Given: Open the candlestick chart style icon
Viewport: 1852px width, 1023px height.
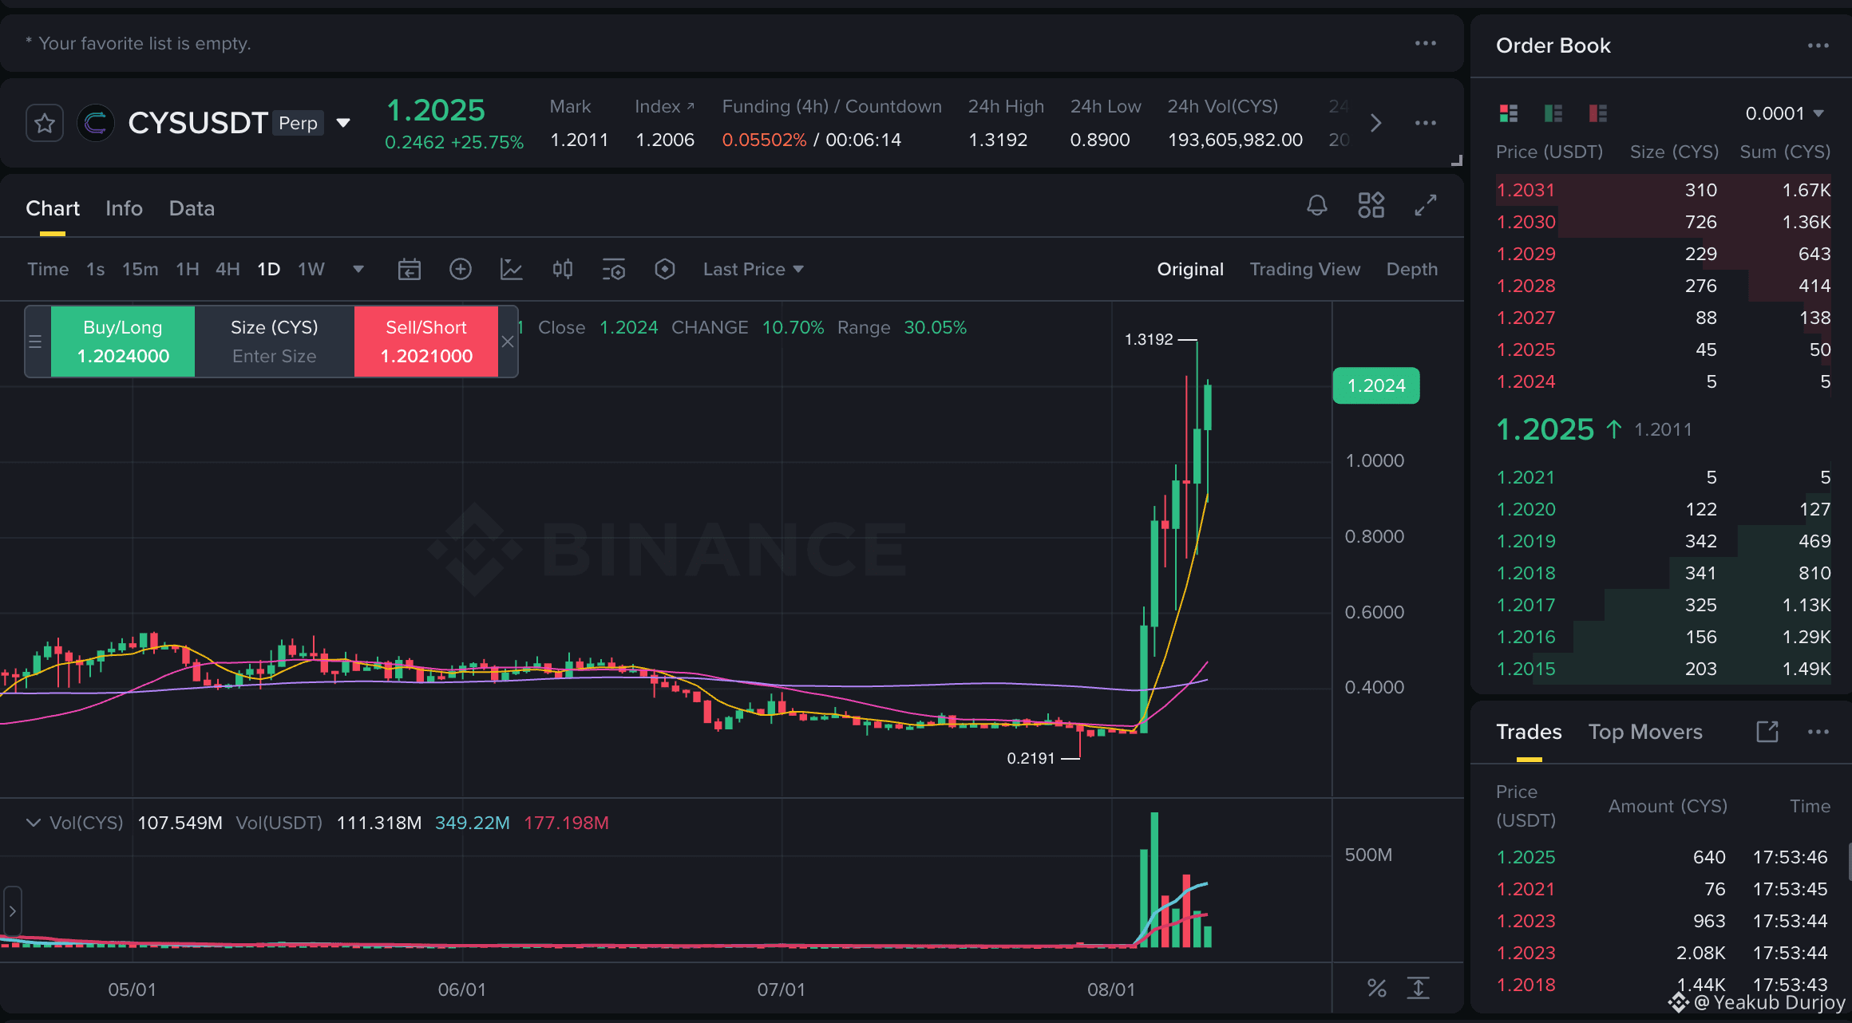Looking at the screenshot, I should [x=563, y=270].
